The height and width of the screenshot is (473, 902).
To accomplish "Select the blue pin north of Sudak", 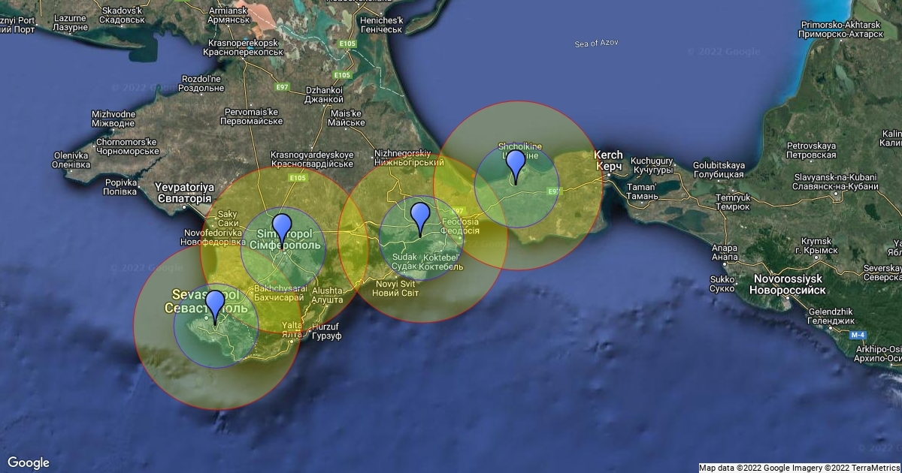I will point(419,215).
